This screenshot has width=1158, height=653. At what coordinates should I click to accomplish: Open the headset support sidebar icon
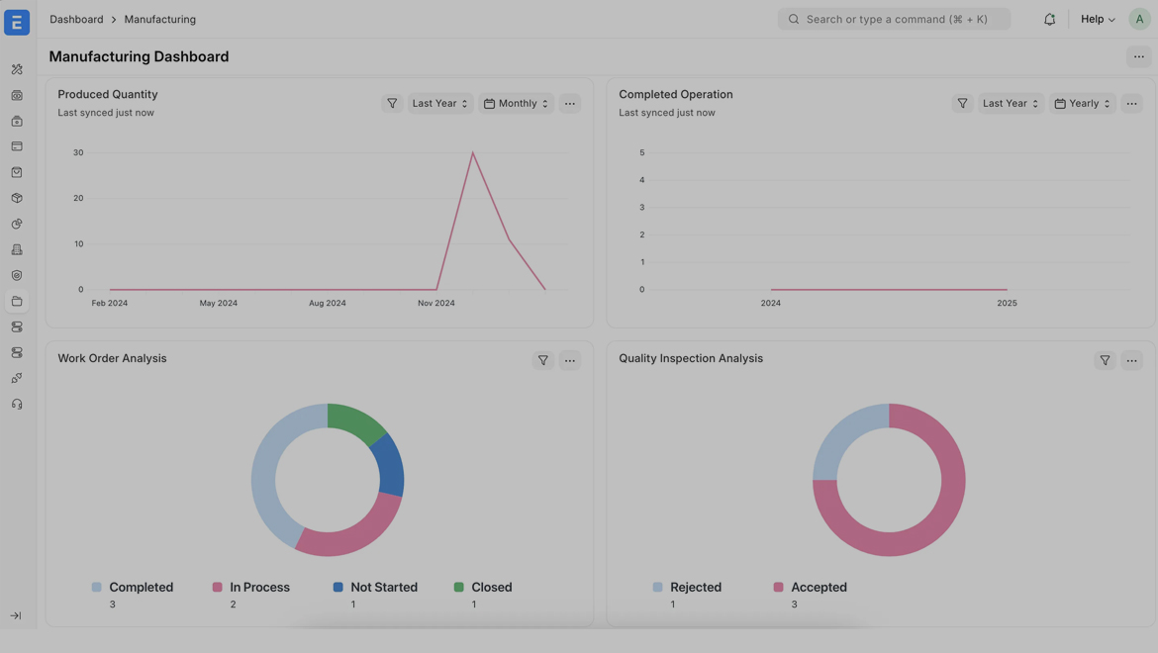[x=17, y=404]
